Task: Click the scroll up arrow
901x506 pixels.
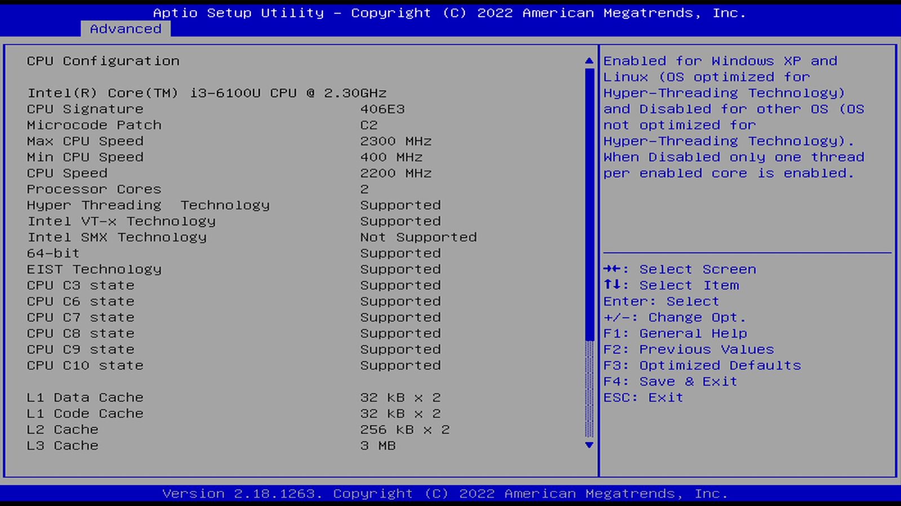Action: tap(589, 61)
